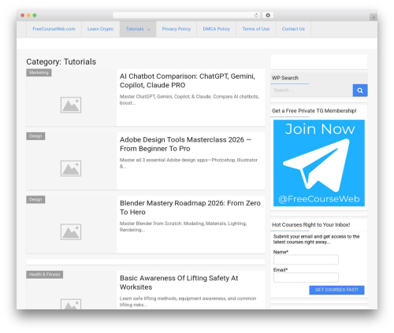Open Blender Mastery Roadmap 2026 title
Image resolution: width=394 pixels, height=333 pixels.
(190, 208)
